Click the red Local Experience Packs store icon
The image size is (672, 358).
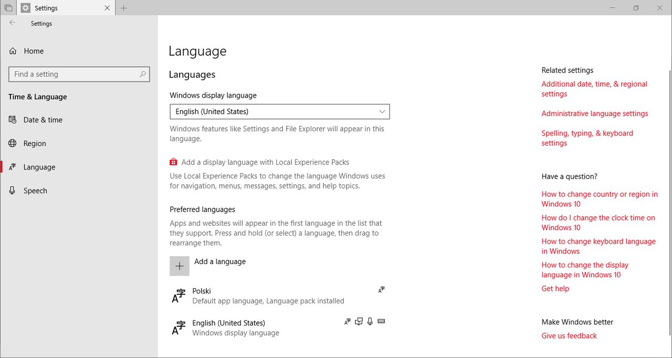174,162
